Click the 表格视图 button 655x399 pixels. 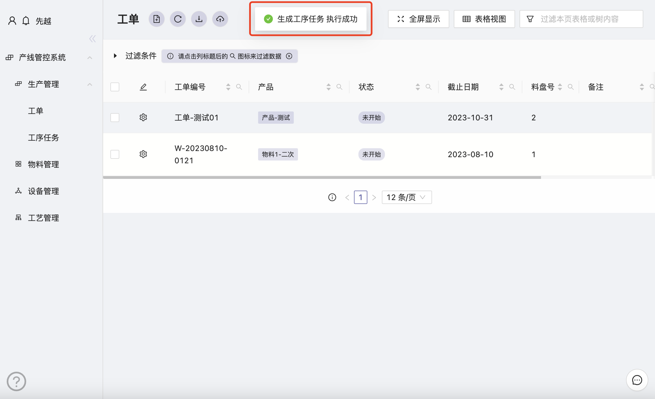pyautogui.click(x=484, y=19)
